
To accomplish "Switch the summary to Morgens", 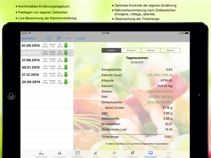I will (131, 50).
